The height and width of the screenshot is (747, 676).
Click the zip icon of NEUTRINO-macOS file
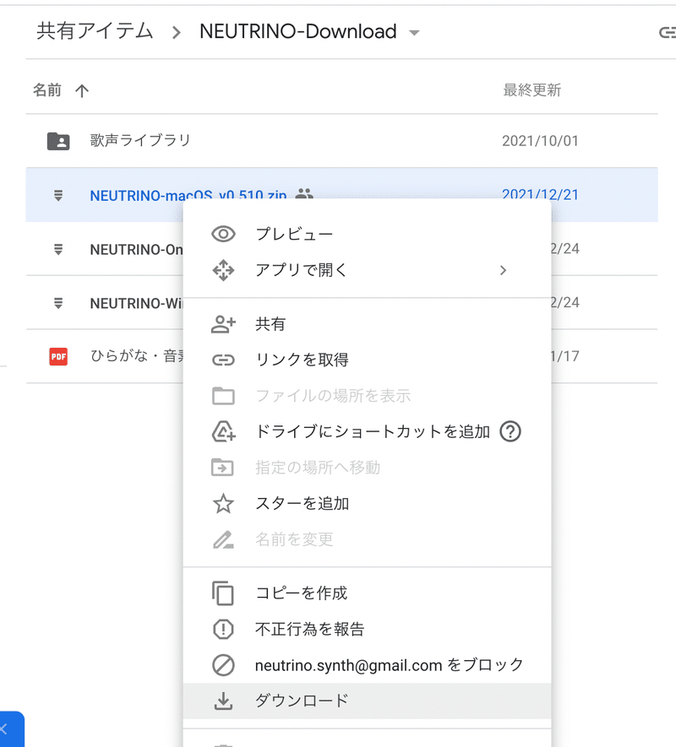click(x=58, y=195)
